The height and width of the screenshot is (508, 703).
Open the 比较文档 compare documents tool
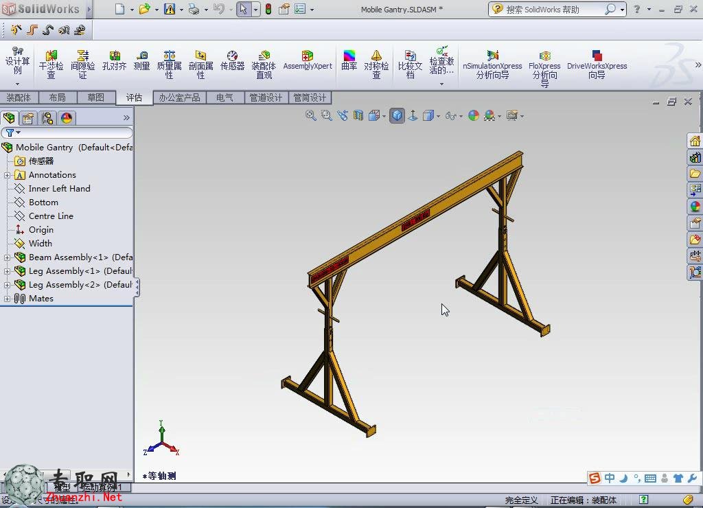[x=411, y=64]
